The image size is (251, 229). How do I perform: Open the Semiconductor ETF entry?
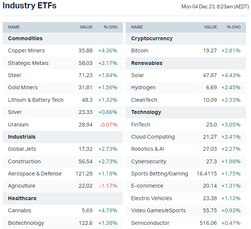coord(150,223)
